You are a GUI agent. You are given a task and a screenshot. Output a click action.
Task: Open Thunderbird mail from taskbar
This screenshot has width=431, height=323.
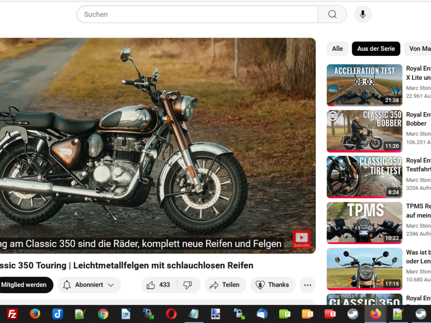pyautogui.click(x=262, y=314)
